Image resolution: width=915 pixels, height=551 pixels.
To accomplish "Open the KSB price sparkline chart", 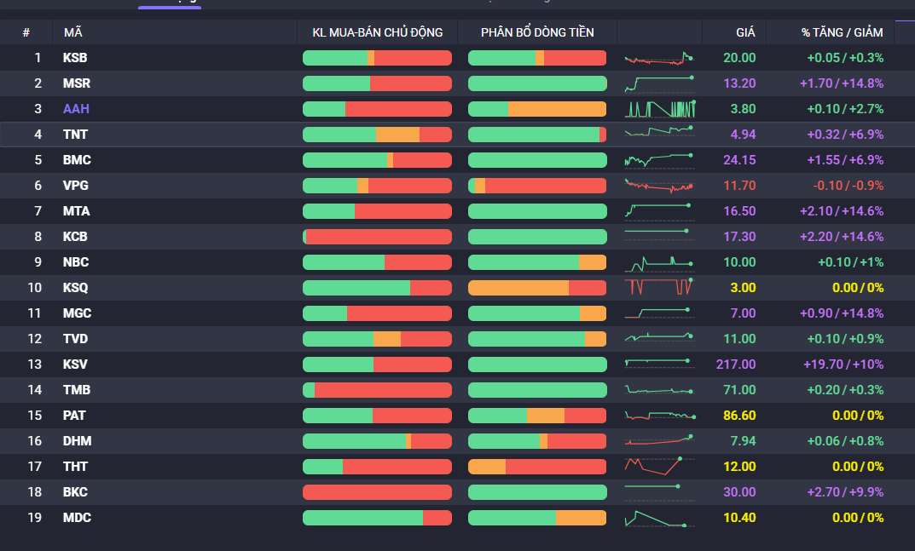I will click(659, 58).
